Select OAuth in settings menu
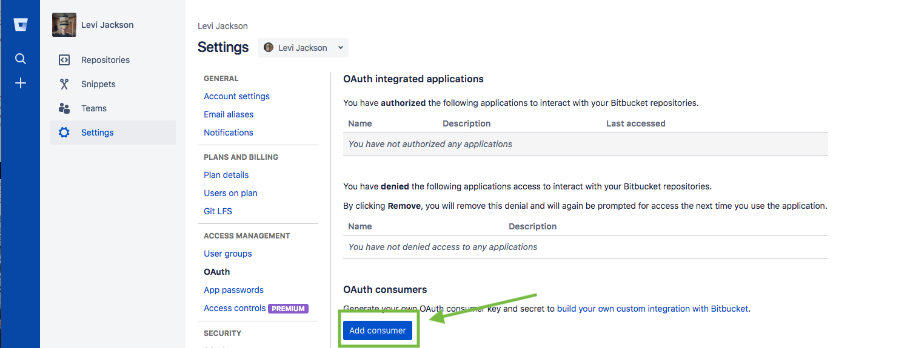This screenshot has width=913, height=348. [217, 272]
